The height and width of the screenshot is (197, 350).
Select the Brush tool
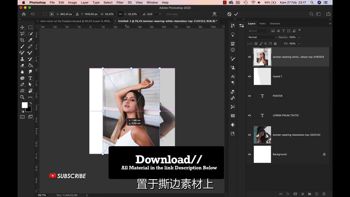pyautogui.click(x=22, y=46)
